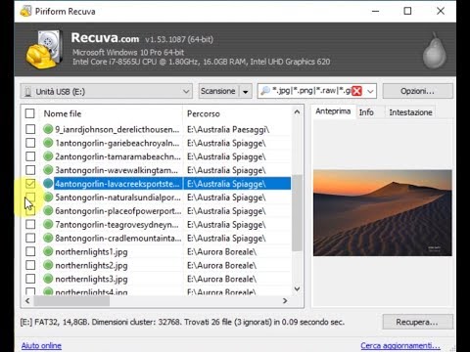Switch to the Anteprima tab
This screenshot has width=470, height=352.
[333, 111]
